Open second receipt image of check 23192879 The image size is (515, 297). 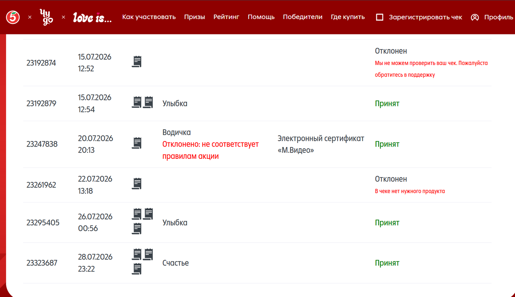(x=148, y=102)
